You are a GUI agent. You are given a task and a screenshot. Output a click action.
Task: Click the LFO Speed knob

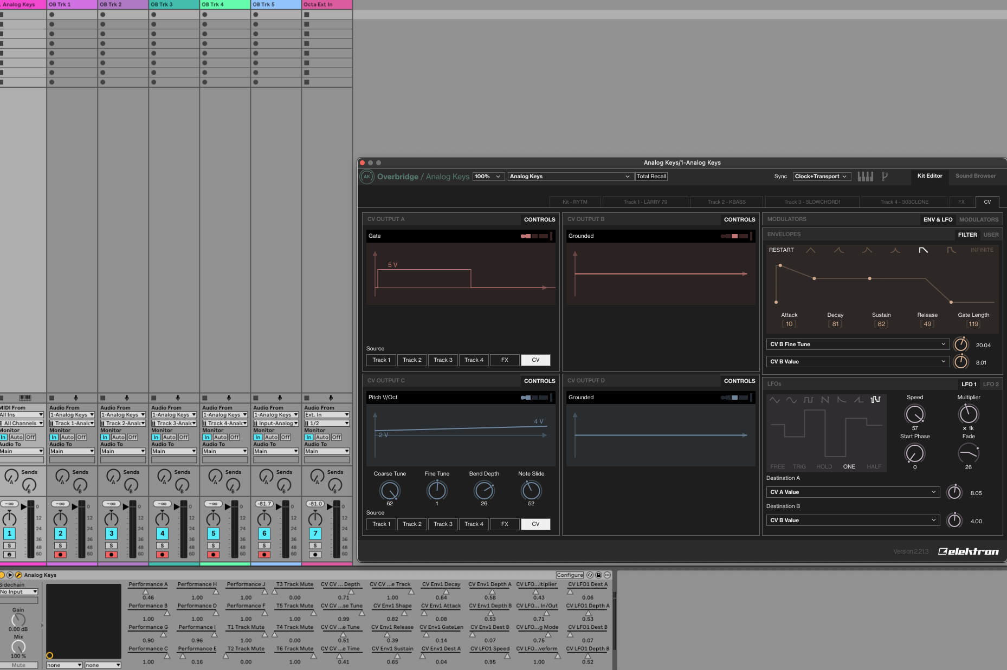coord(914,414)
